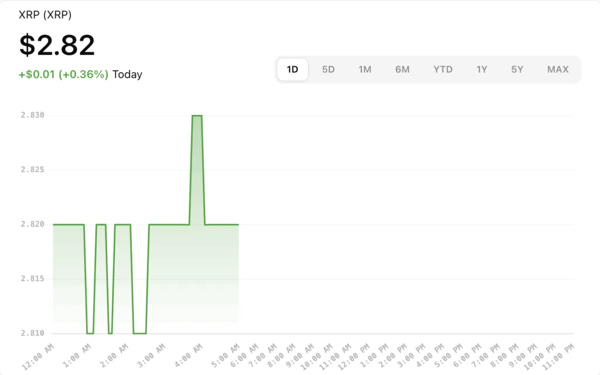Click the 2:00 AM x-axis label

coord(114,356)
